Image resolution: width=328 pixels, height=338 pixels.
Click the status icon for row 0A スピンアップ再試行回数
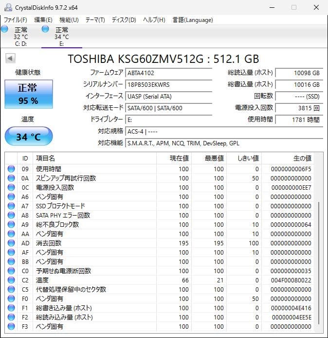pyautogui.click(x=11, y=178)
